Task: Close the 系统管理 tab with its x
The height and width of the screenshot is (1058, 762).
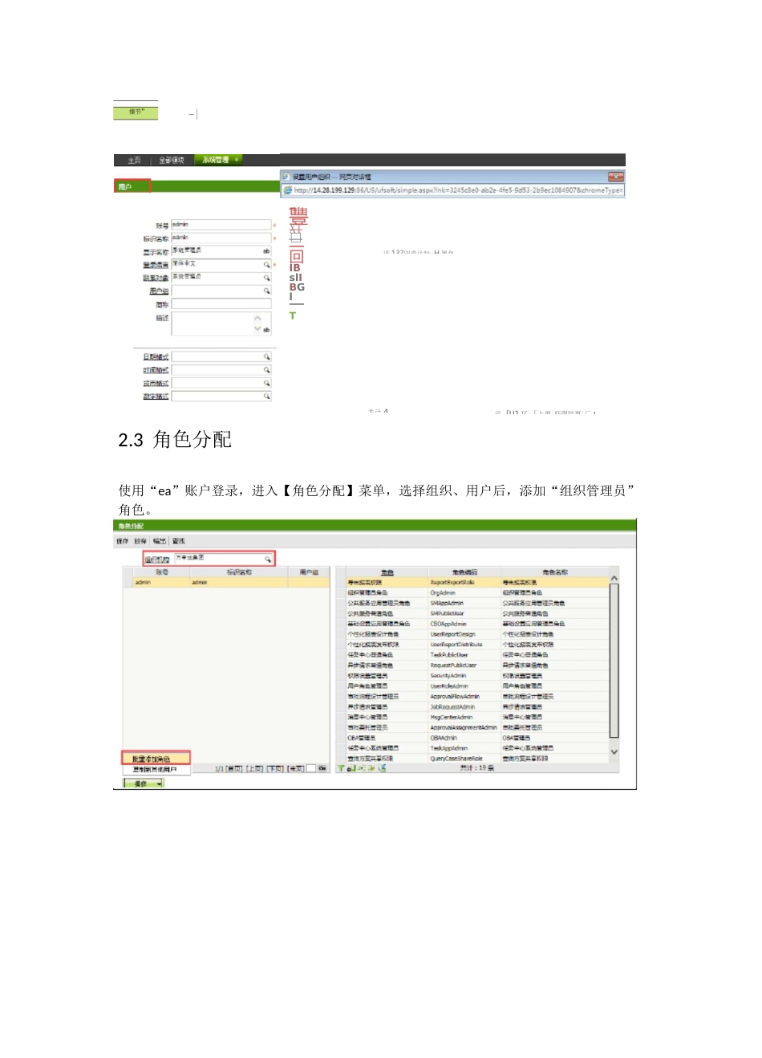Action: (x=237, y=160)
